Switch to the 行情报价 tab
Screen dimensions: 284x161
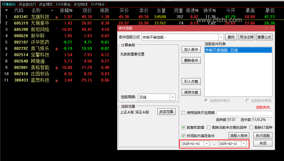click(x=9, y=4)
